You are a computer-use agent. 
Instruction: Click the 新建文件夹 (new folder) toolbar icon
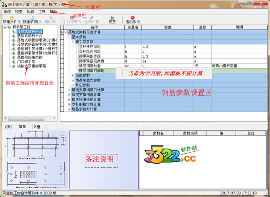pos(11,18)
